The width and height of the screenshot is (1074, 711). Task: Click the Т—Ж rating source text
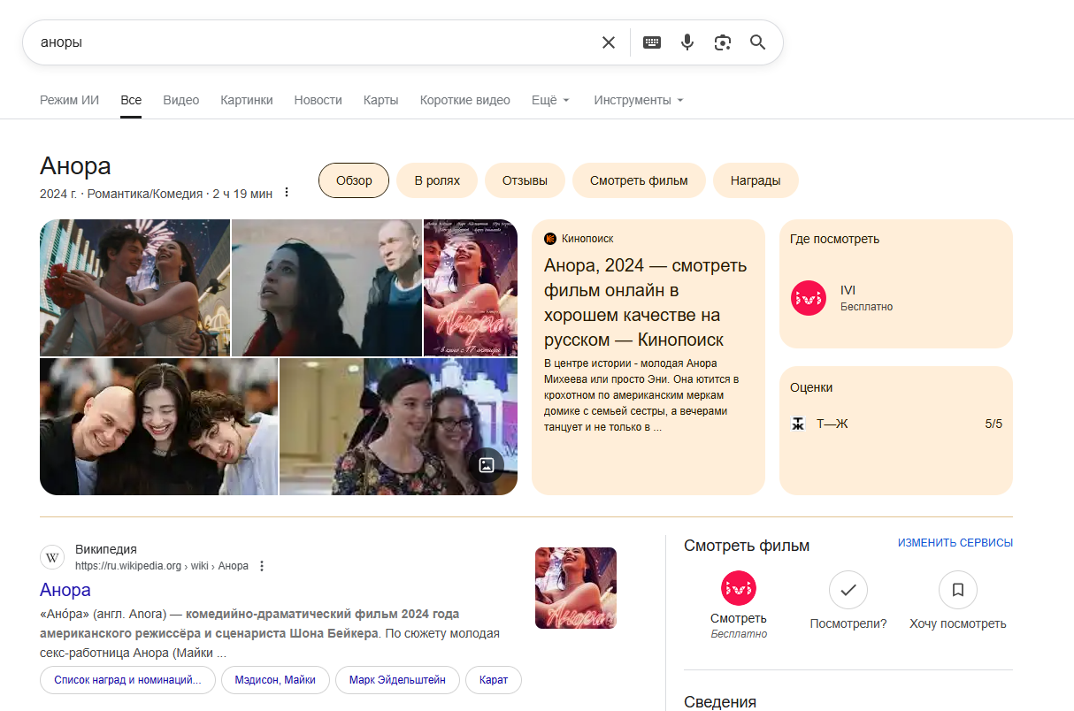(x=832, y=424)
